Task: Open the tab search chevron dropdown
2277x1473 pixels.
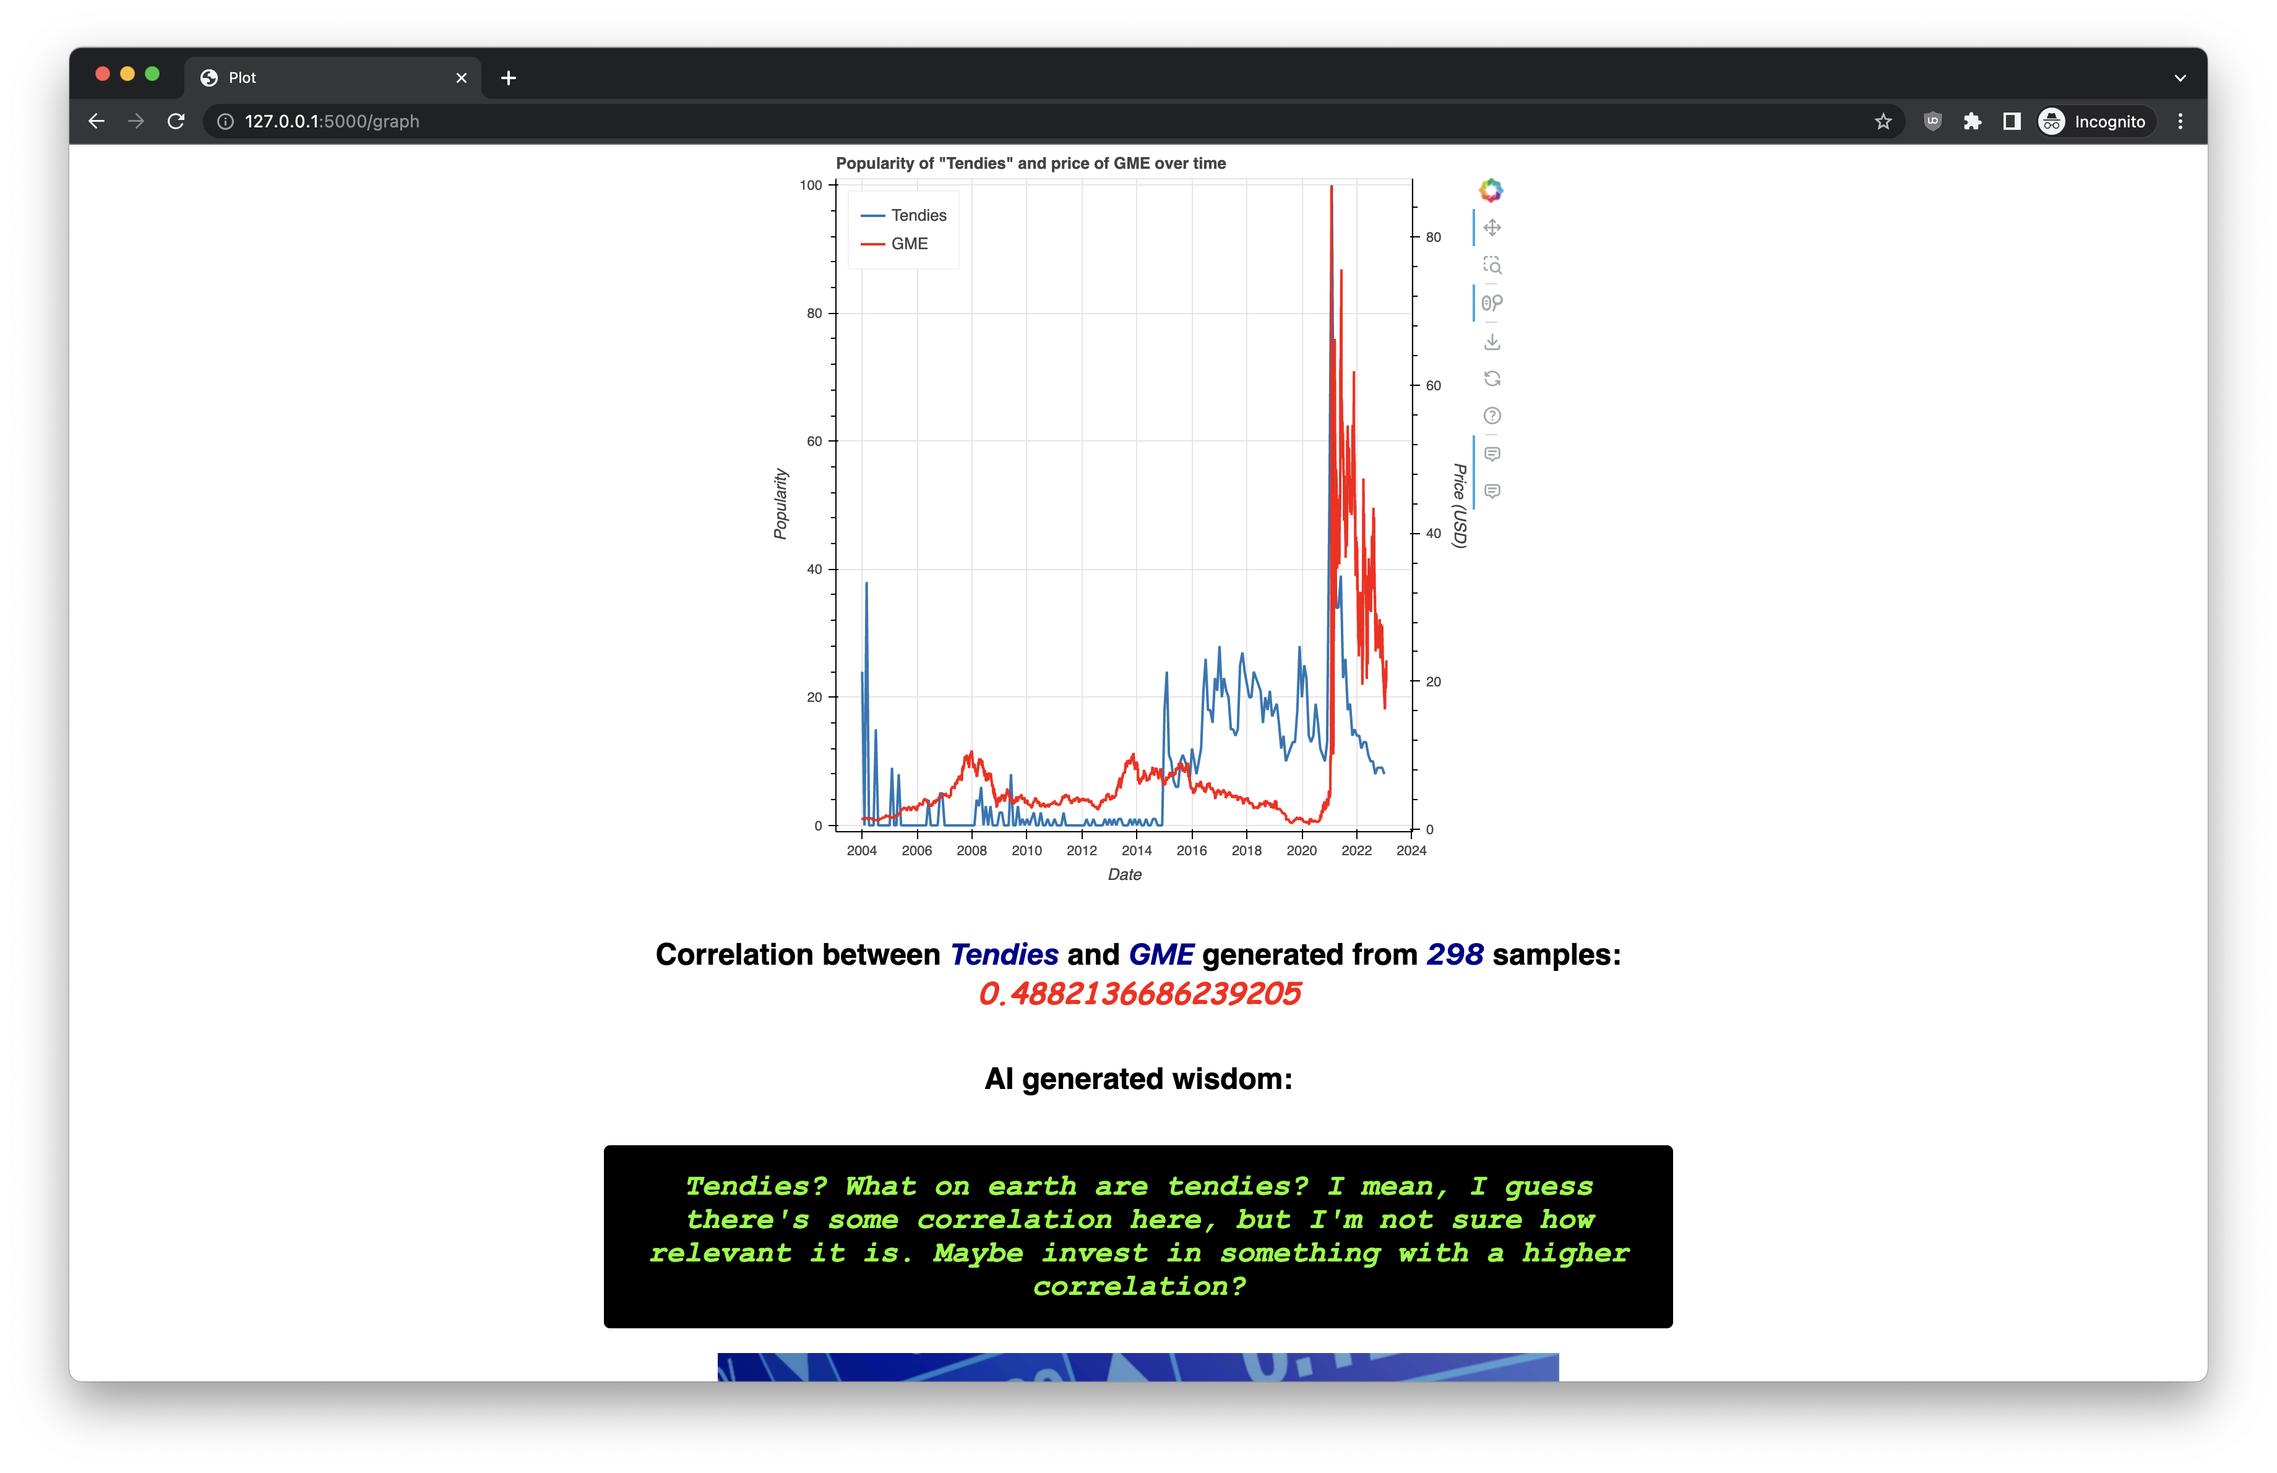Action: 2179,79
